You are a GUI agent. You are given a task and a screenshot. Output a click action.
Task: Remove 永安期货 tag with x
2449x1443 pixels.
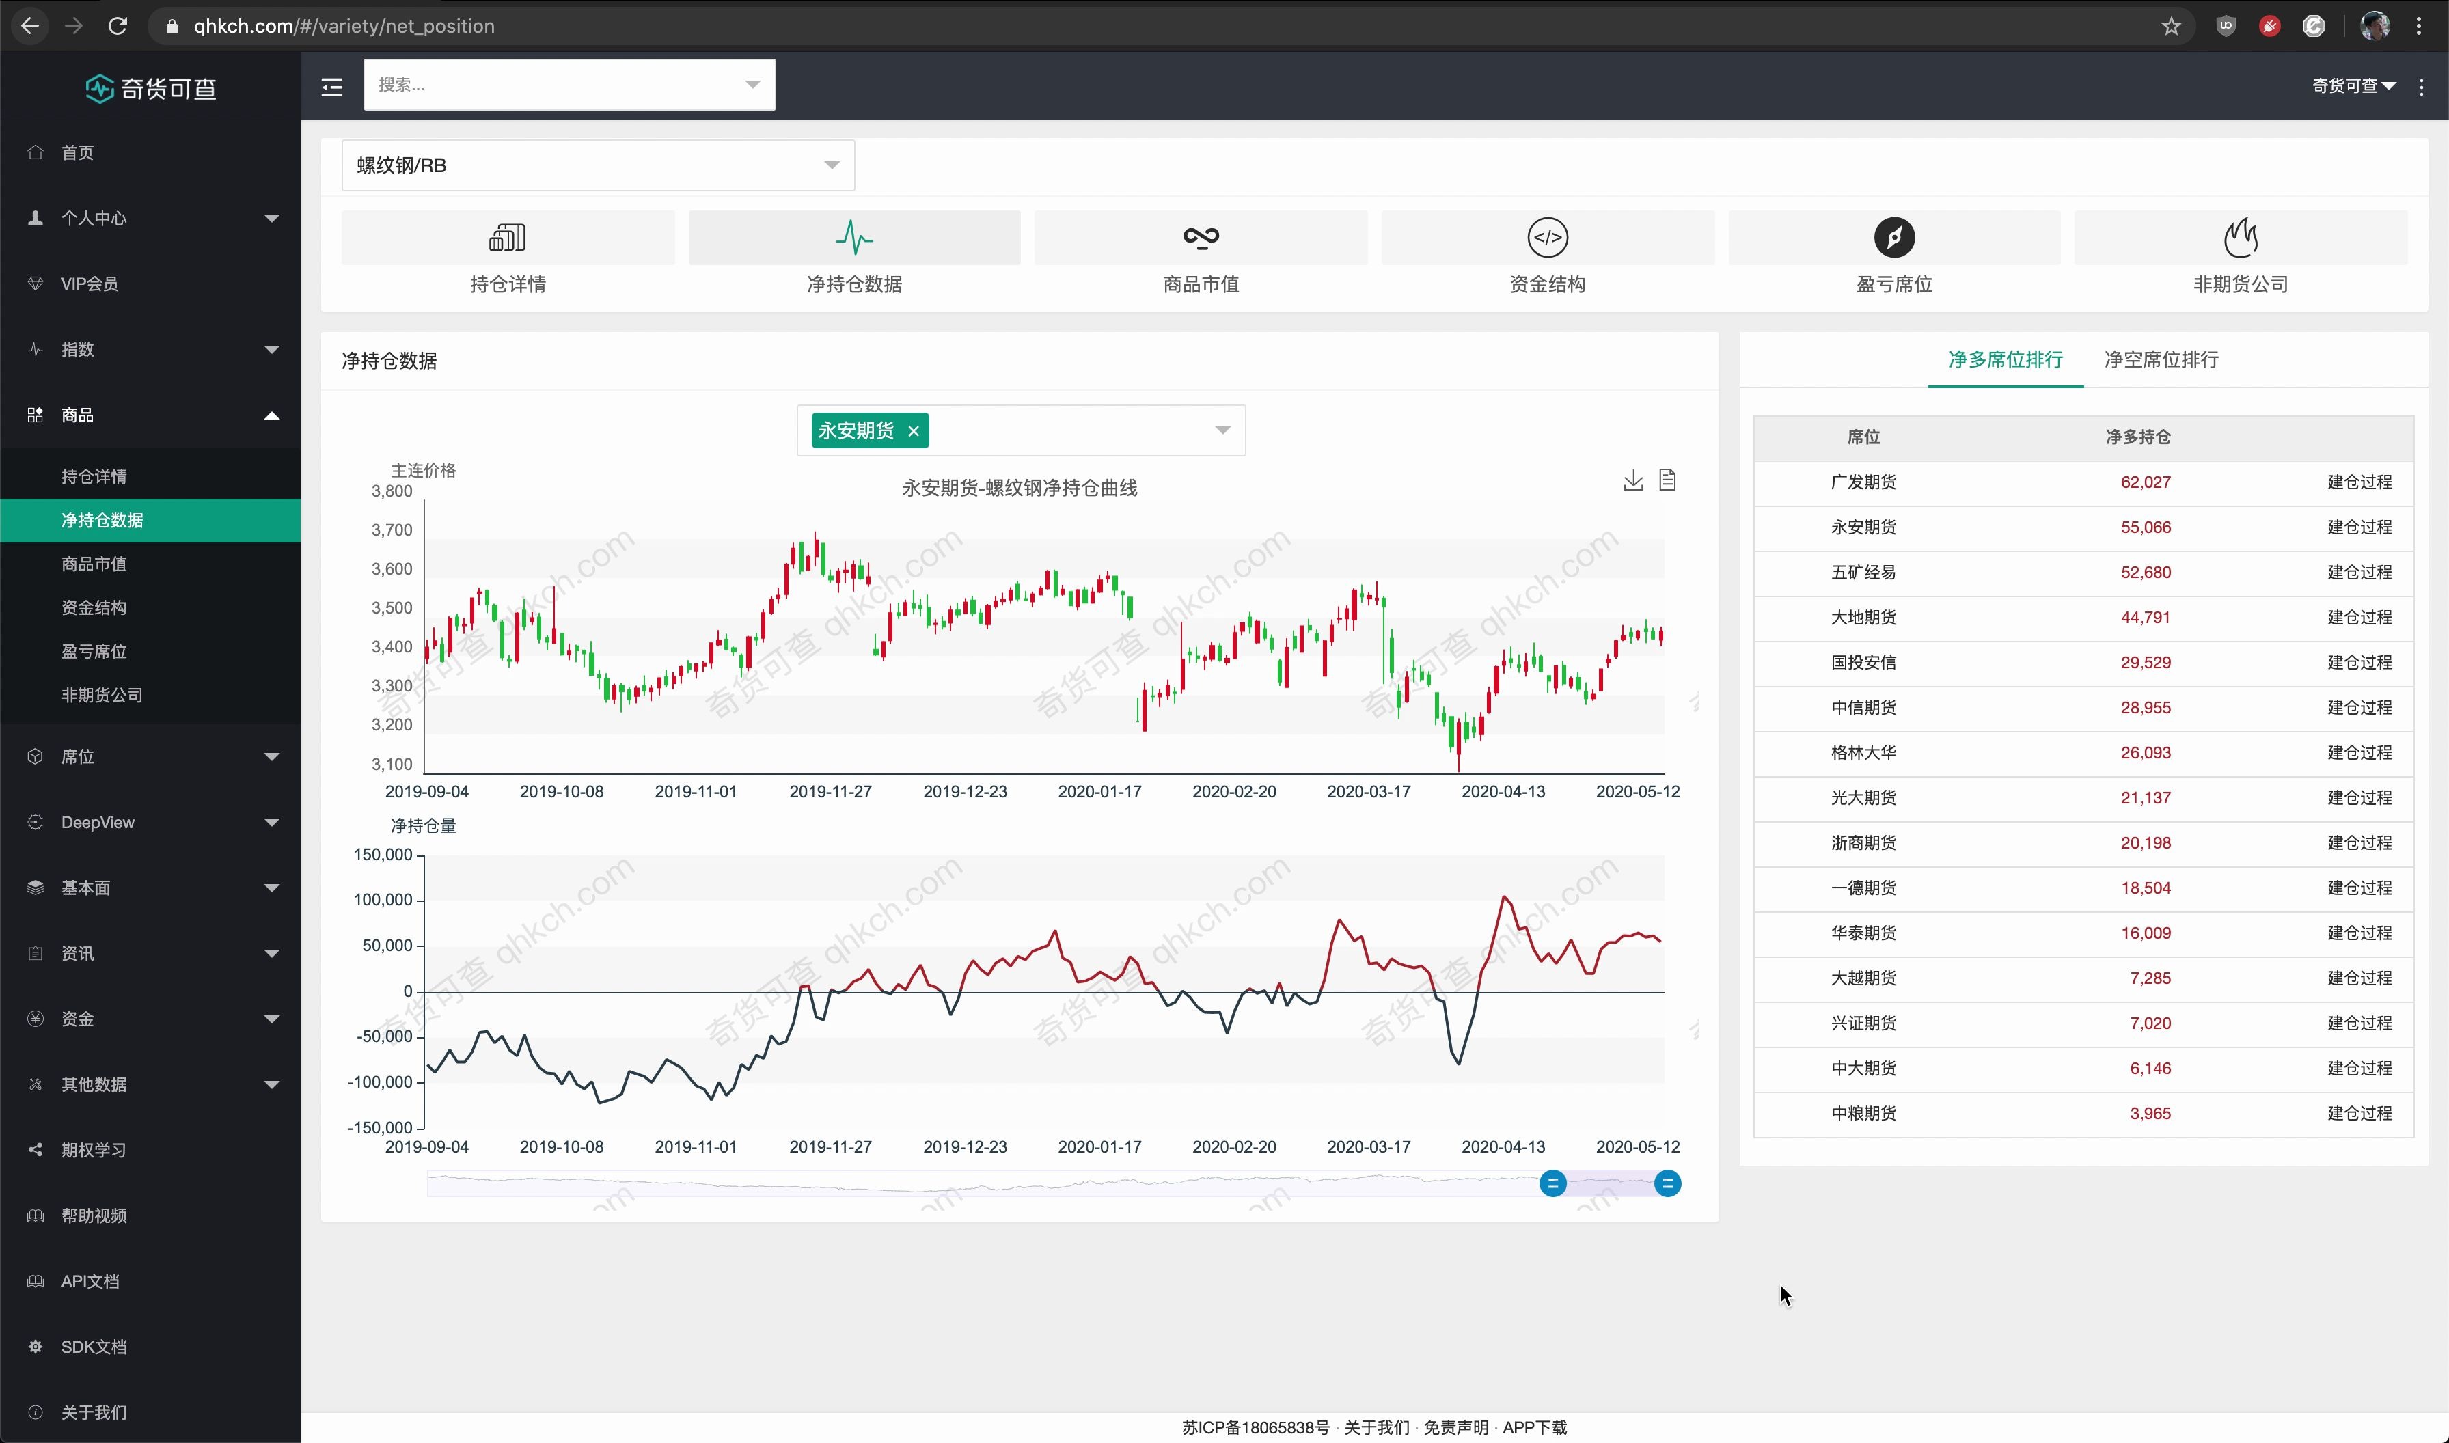point(913,430)
